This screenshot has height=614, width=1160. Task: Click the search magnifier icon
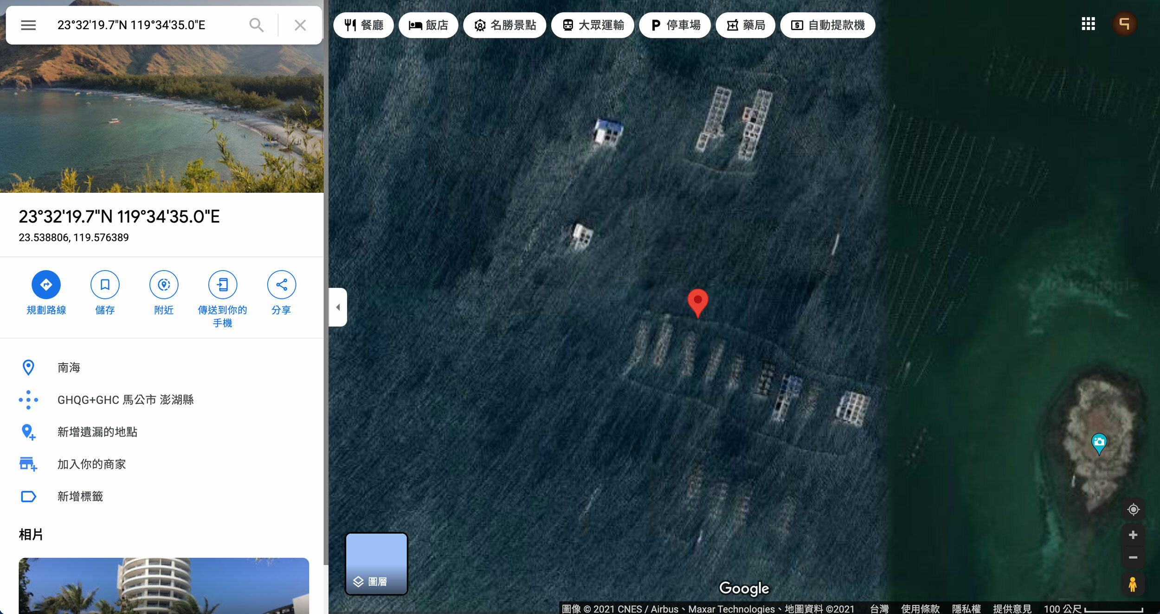(256, 25)
